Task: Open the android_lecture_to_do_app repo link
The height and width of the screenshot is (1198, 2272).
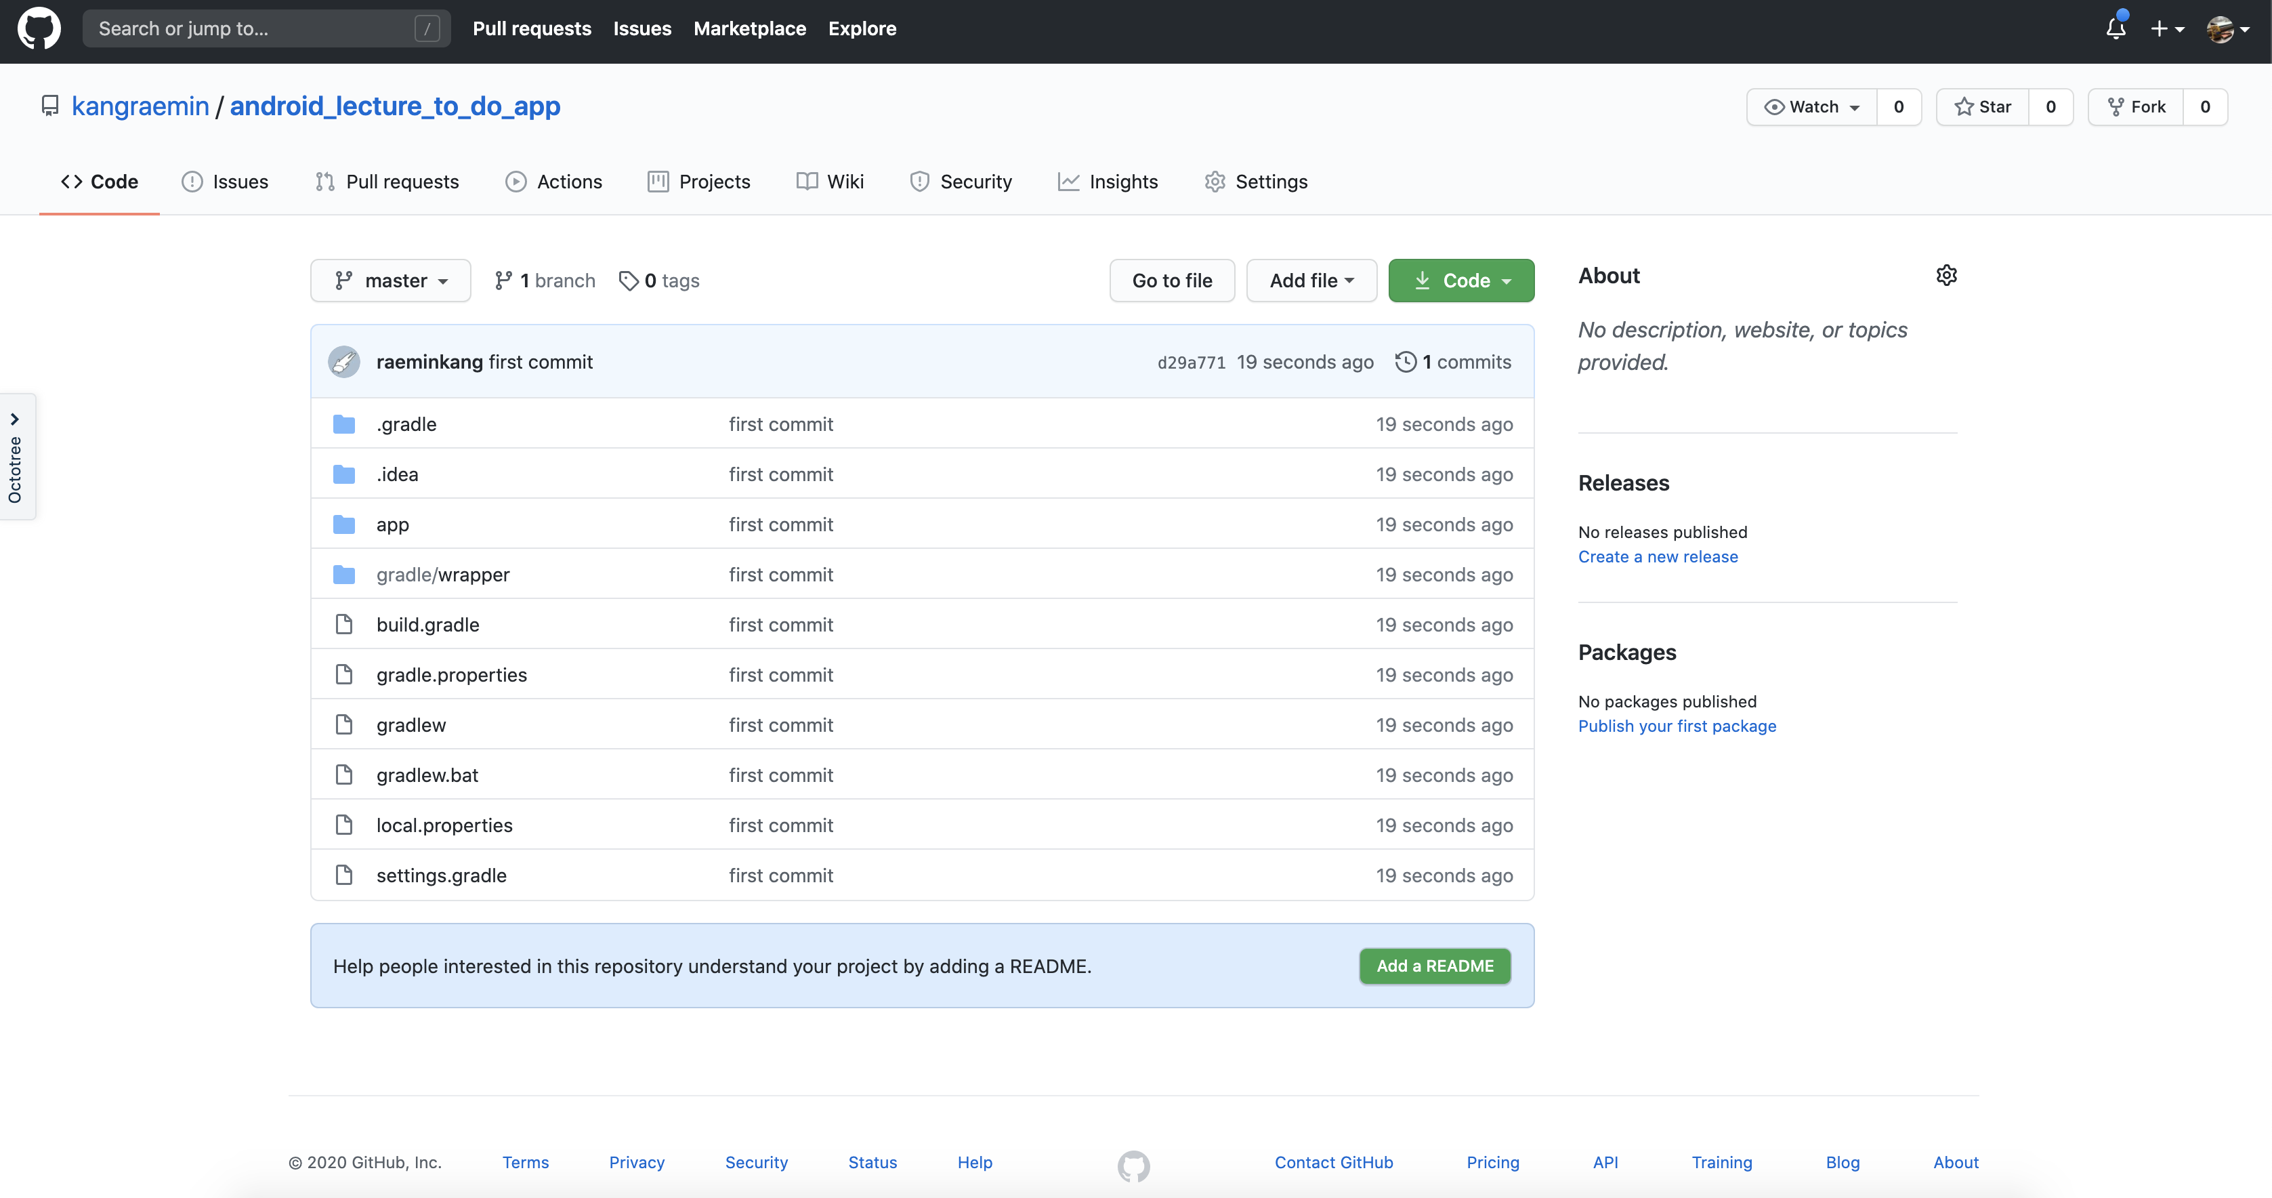Action: click(x=395, y=106)
